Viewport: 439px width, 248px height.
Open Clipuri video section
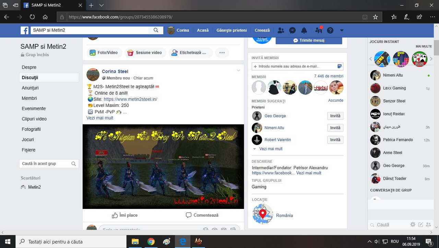(x=34, y=119)
